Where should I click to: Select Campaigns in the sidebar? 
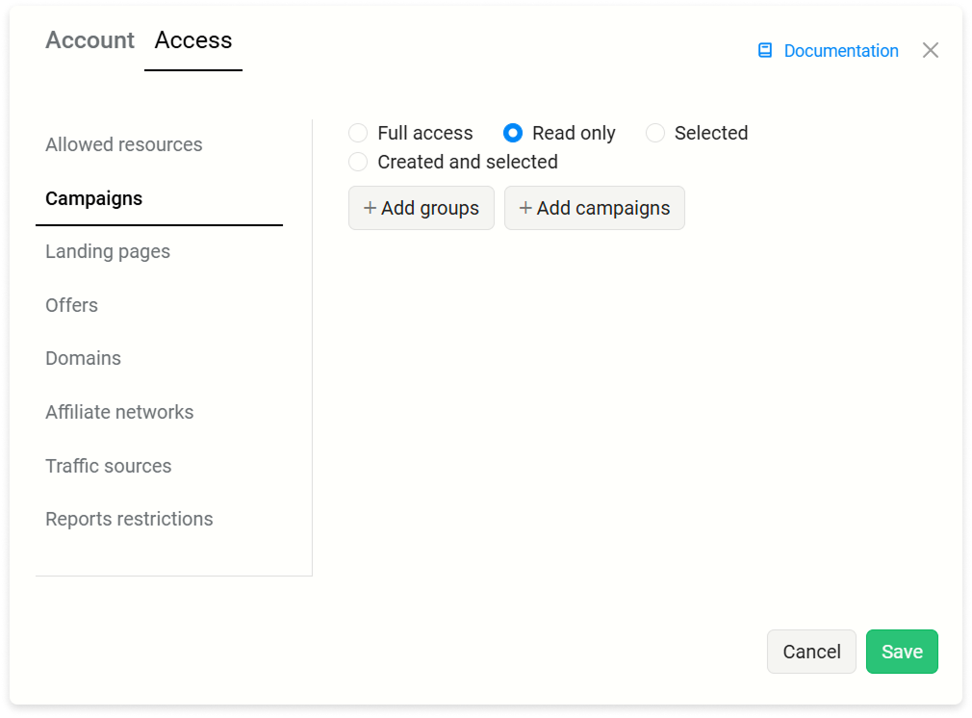tap(94, 198)
